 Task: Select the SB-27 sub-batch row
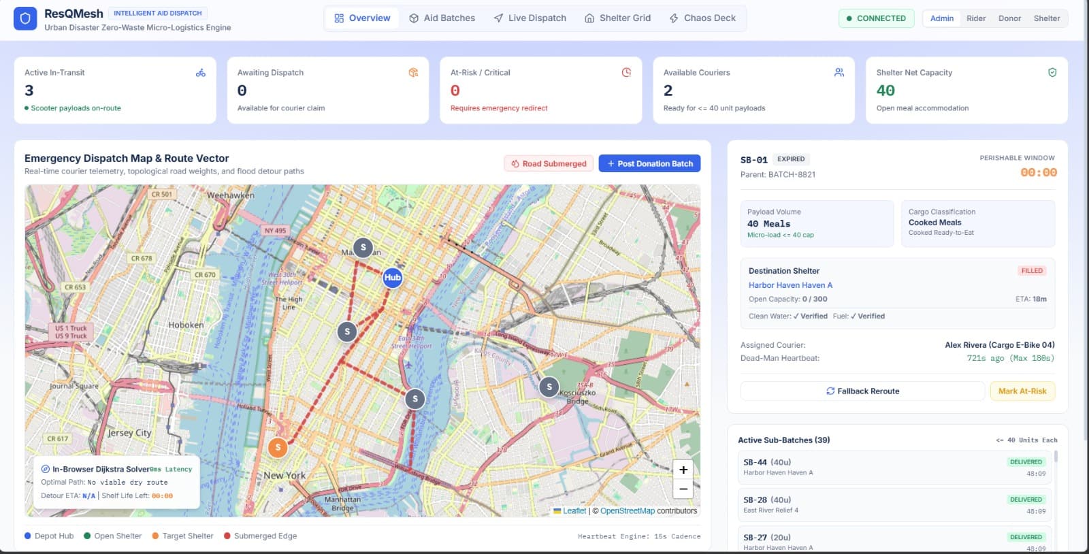(895, 539)
